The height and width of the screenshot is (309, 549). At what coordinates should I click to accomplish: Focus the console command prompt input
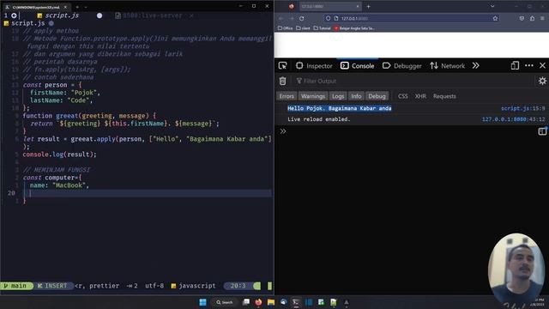point(410,131)
